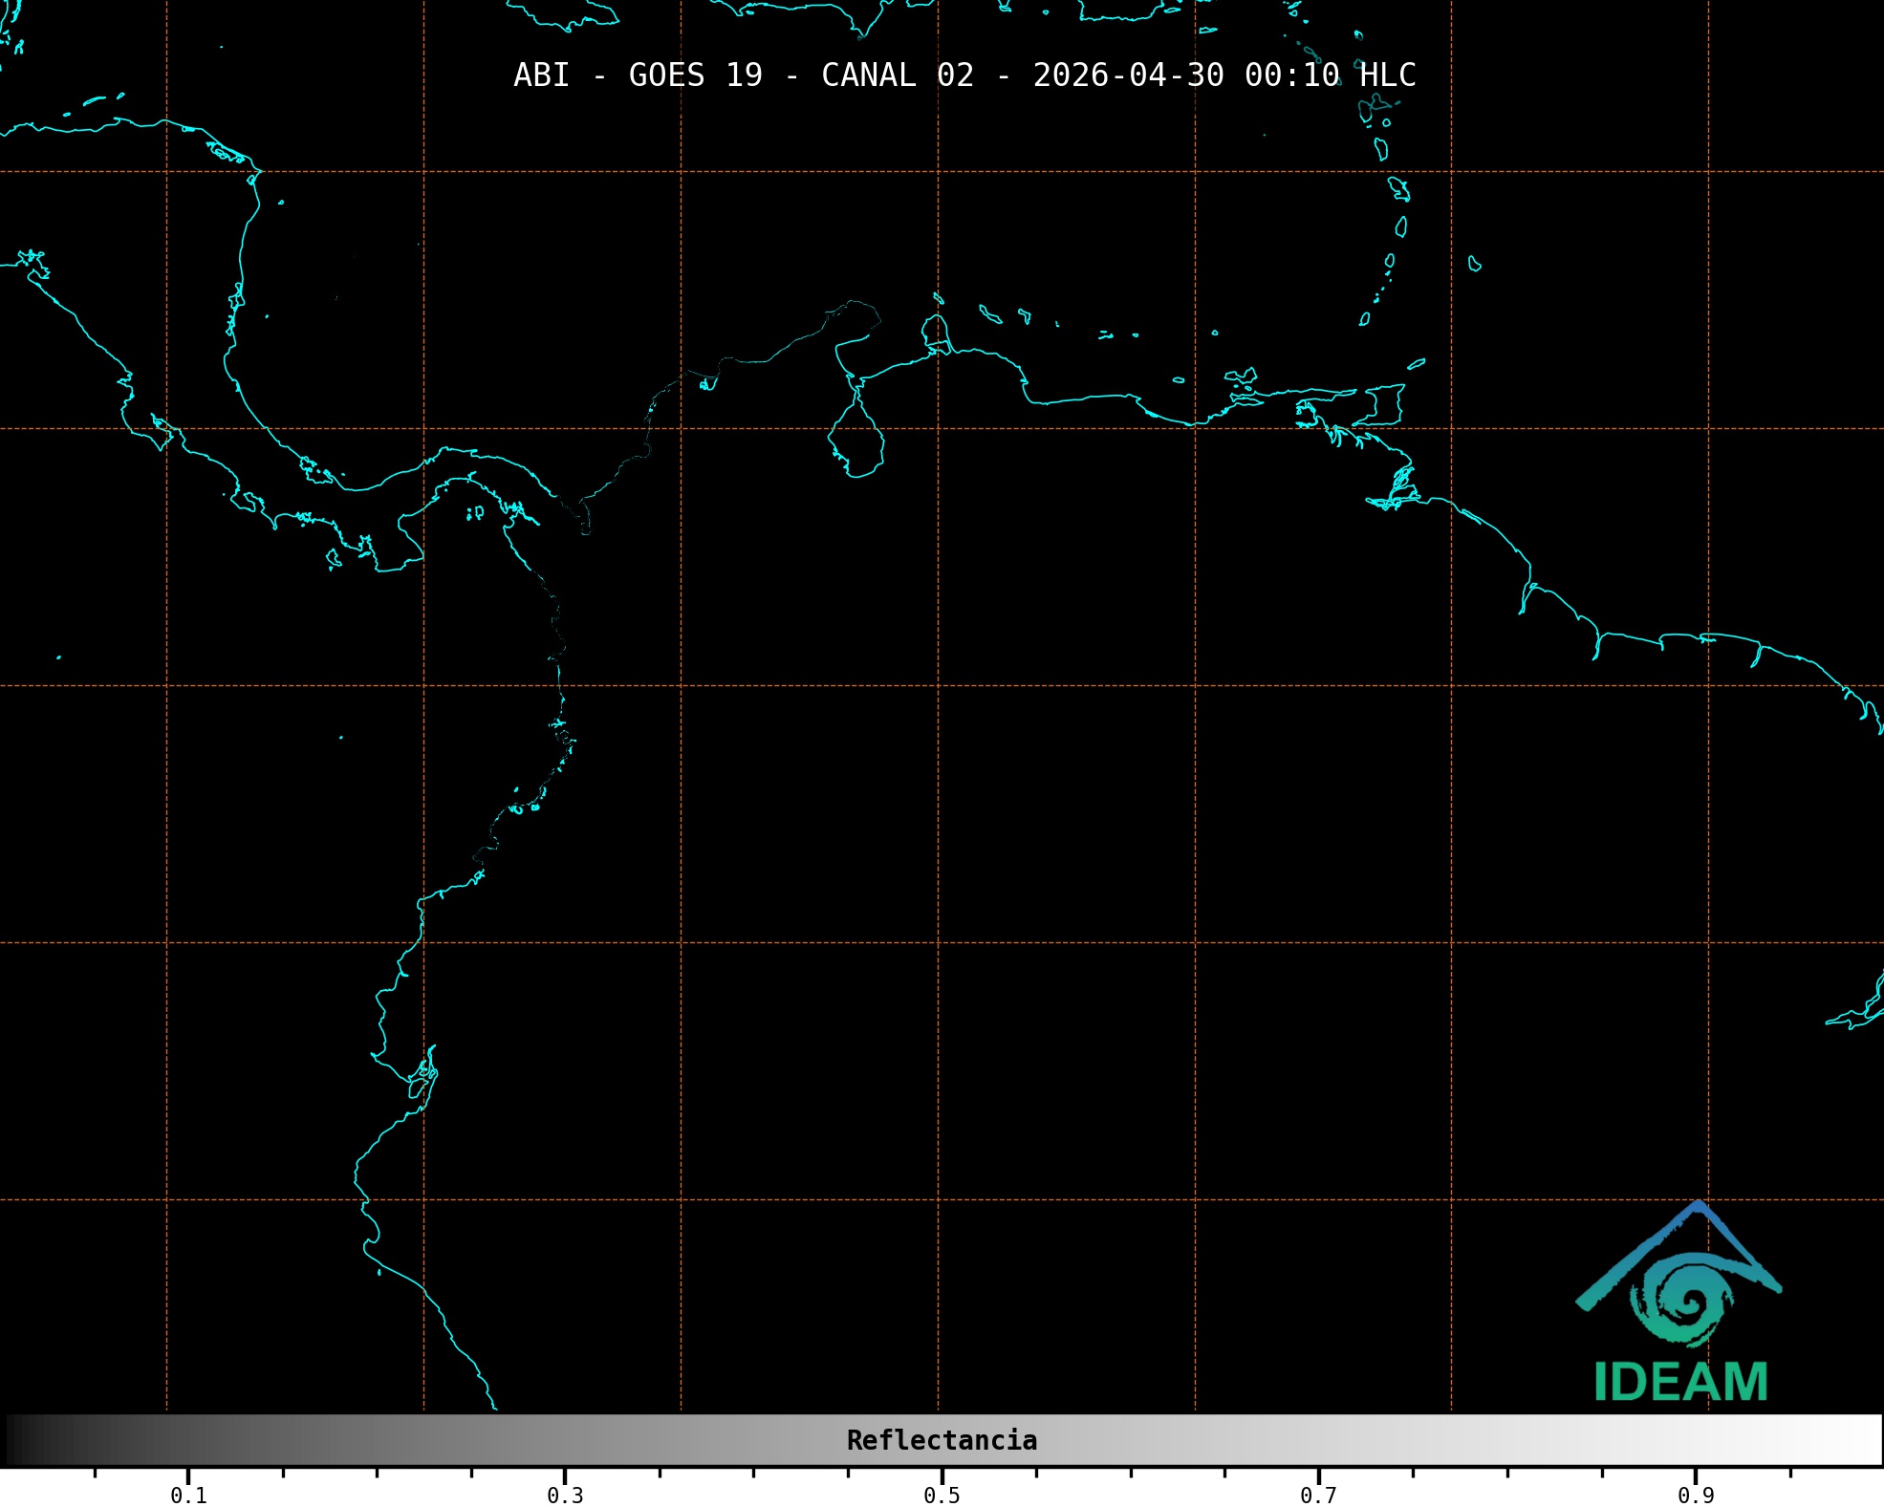Click the 0.3 colorbar tick label
This screenshot has height=1507, width=1884.
[565, 1495]
